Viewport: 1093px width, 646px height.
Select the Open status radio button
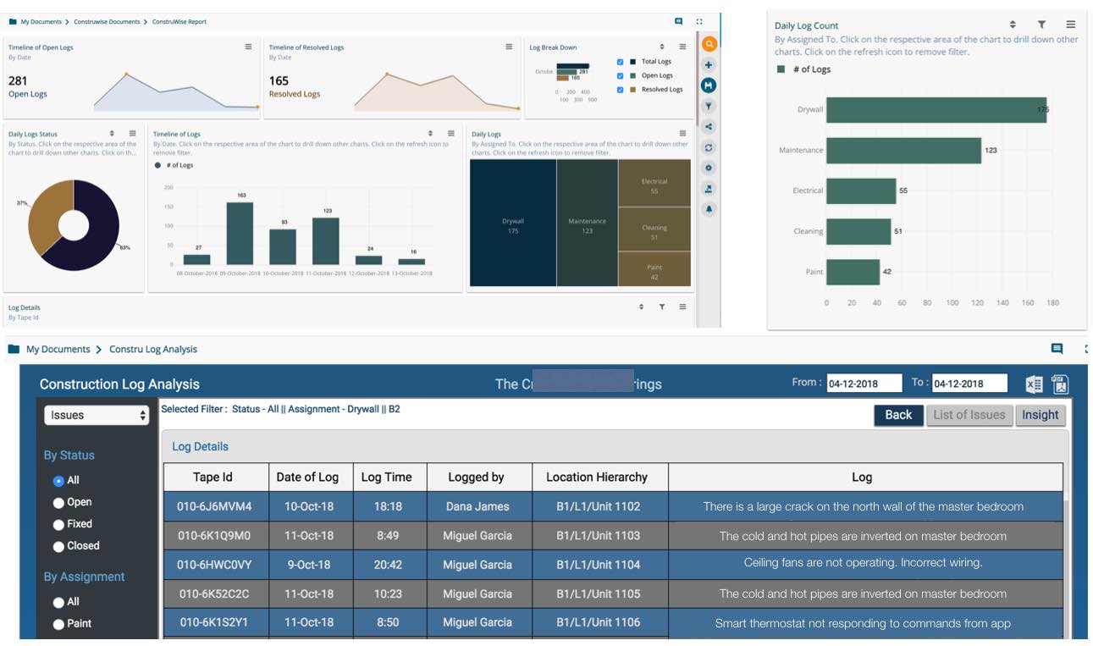coord(58,503)
